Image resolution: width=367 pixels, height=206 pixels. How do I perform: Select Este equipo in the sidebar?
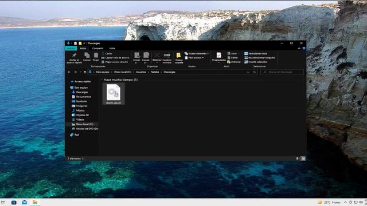point(79,88)
